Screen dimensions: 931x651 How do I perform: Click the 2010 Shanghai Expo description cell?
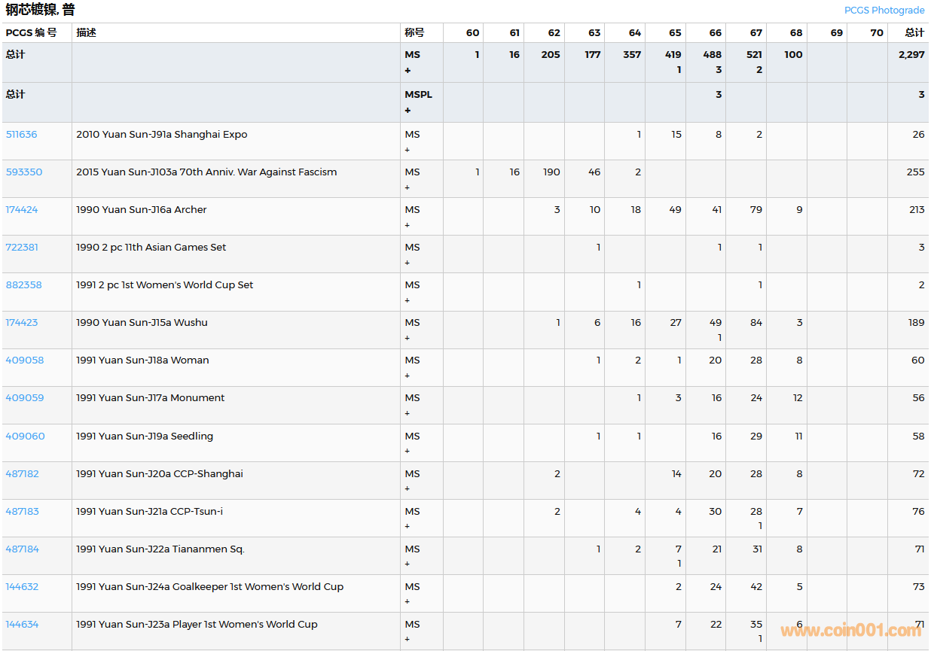(x=162, y=135)
